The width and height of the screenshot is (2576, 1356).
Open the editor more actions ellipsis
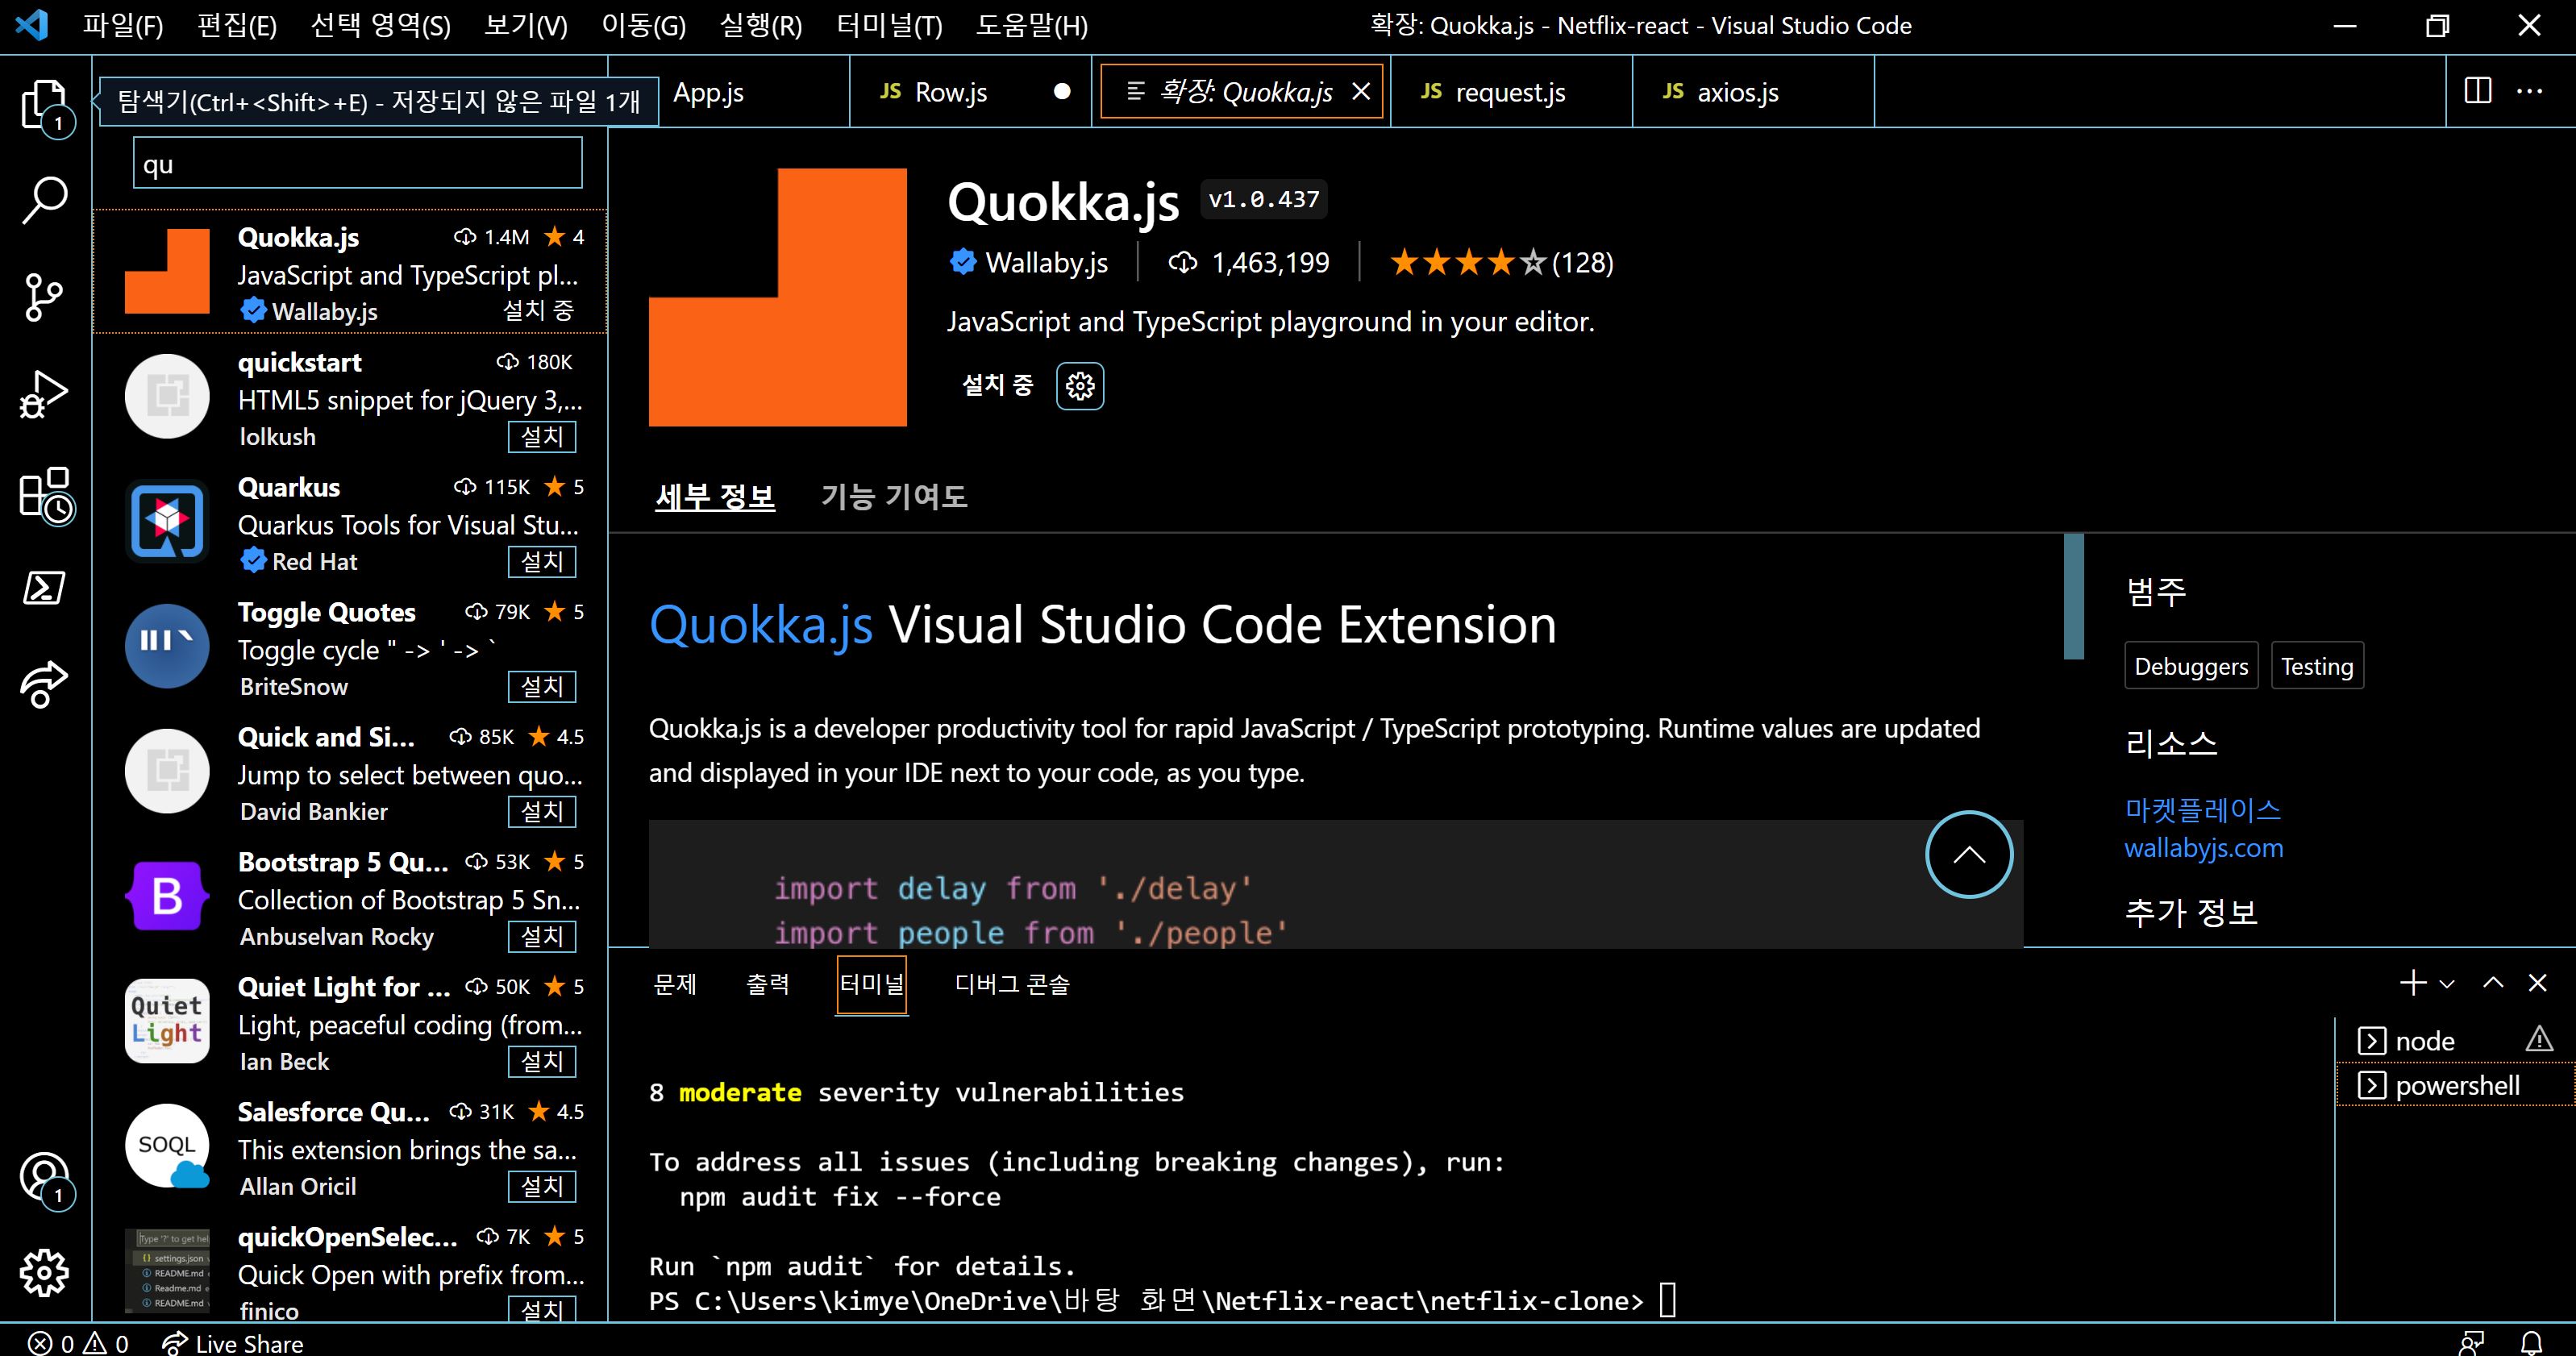pyautogui.click(x=2530, y=91)
